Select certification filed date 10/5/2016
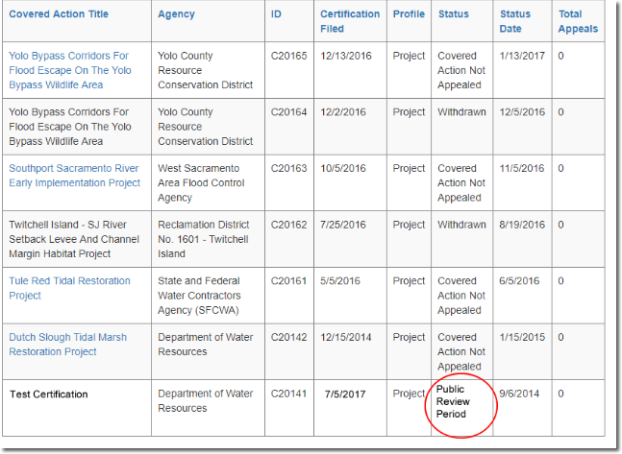This screenshot has height=454, width=622. (x=343, y=168)
